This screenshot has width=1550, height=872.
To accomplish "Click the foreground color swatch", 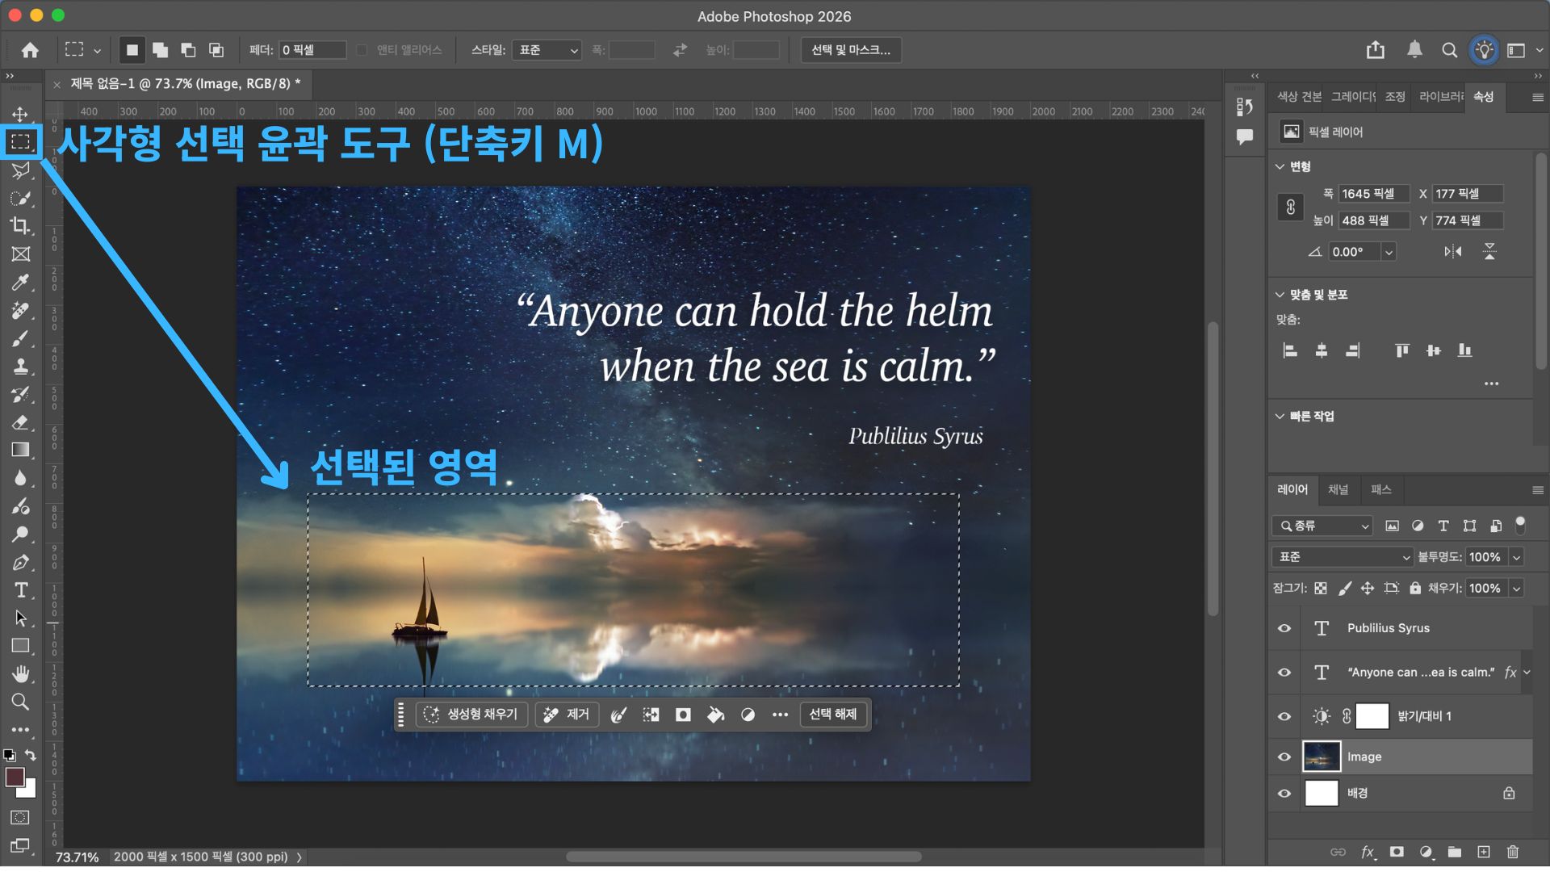I will tap(15, 777).
